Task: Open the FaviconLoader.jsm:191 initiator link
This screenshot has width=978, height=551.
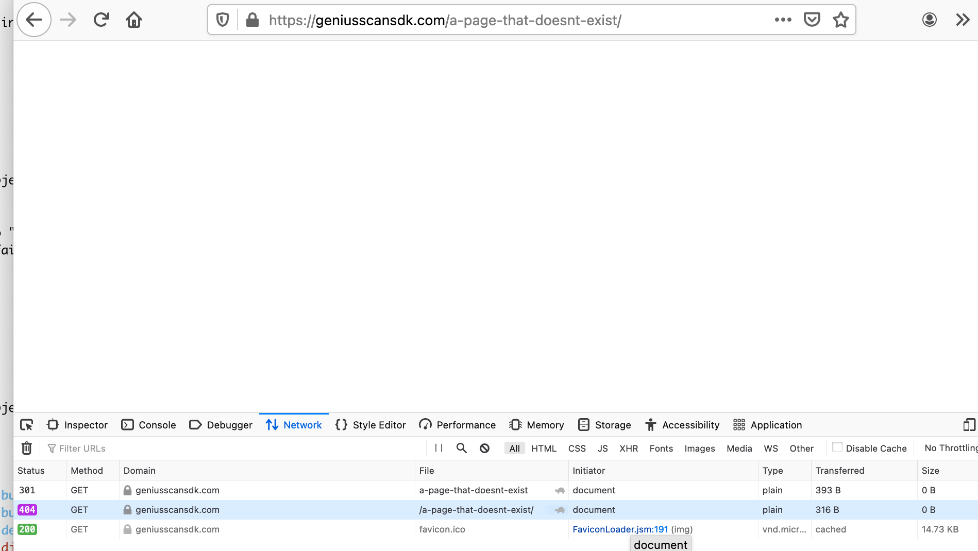Action: tap(620, 529)
